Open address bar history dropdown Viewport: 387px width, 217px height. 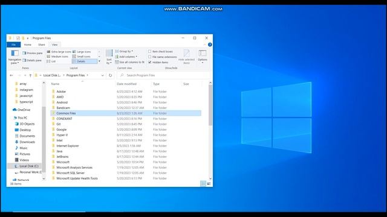pos(102,75)
